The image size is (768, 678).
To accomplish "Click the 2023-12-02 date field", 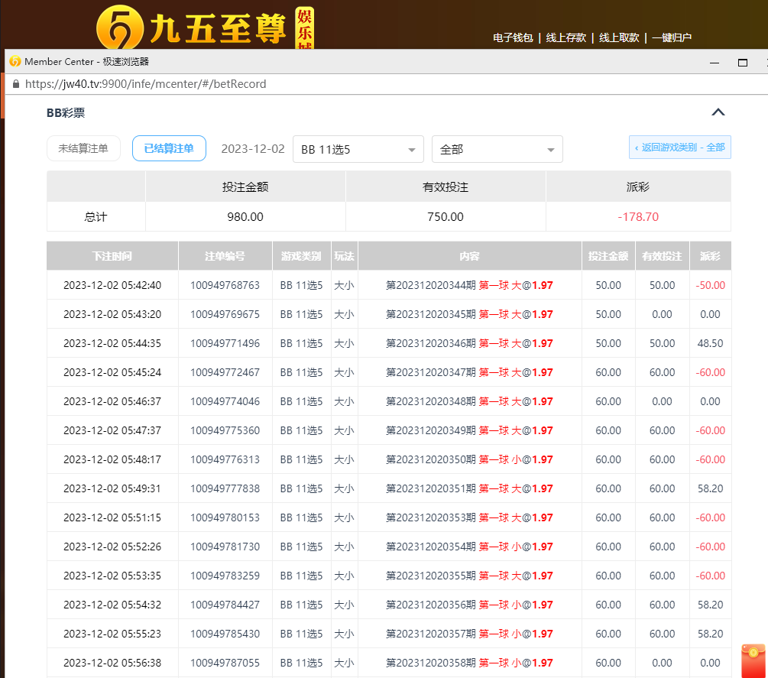I will (x=252, y=149).
